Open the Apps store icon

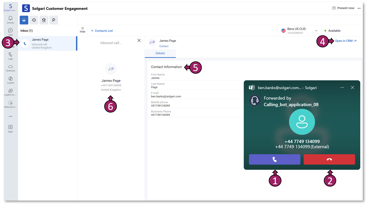coord(10,128)
